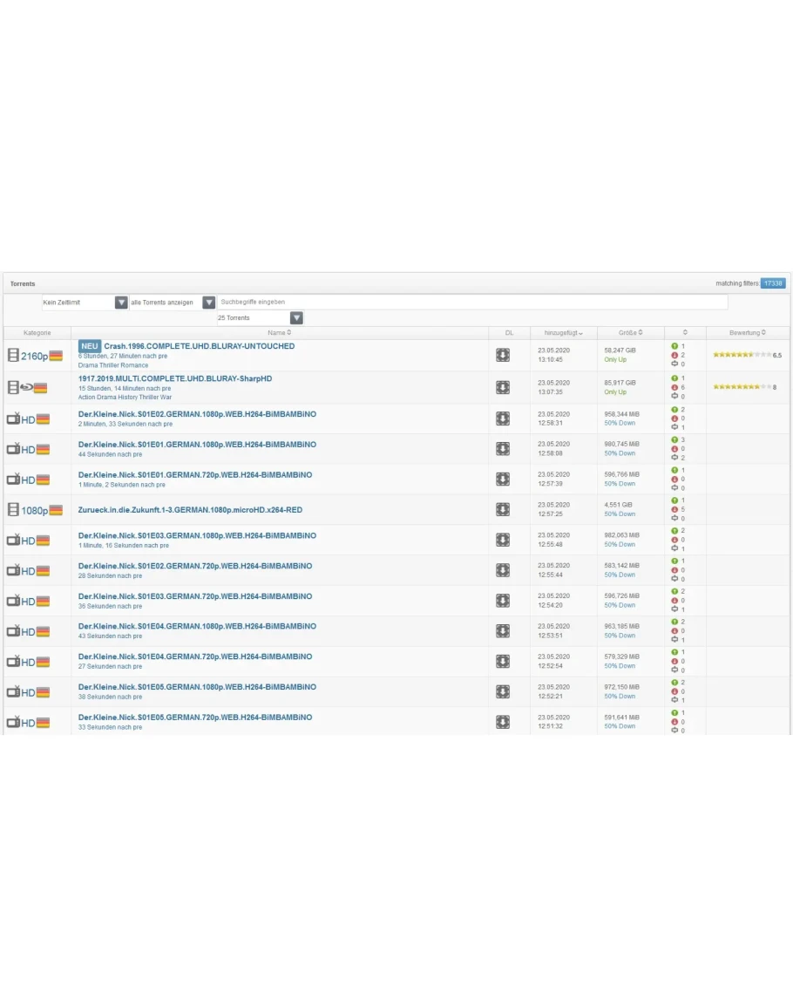The height and width of the screenshot is (1007, 793).
Task: Sort by 'hinzugefügt' column header
Action: [564, 333]
